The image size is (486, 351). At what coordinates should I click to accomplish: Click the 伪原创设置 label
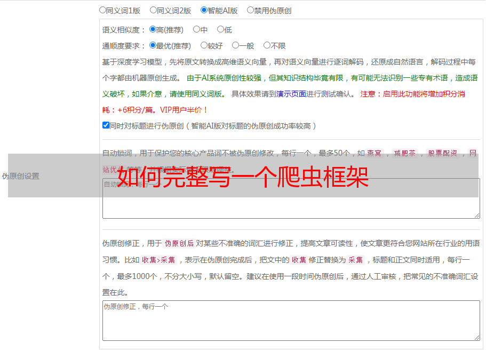[20, 176]
